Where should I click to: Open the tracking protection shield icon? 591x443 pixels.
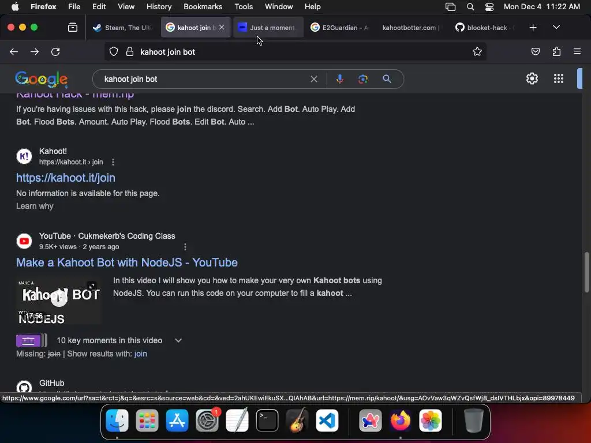(x=114, y=52)
